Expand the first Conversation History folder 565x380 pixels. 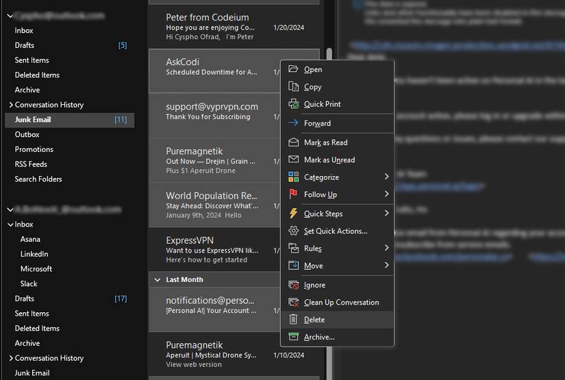[x=11, y=105]
